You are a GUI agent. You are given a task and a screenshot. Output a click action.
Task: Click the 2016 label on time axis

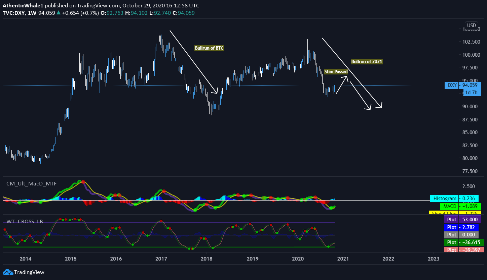click(x=116, y=259)
